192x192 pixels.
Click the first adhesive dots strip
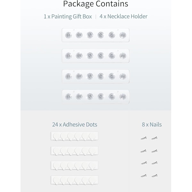point(75,136)
